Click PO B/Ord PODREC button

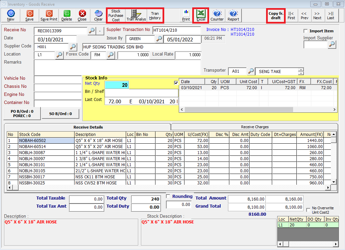pos(22,113)
